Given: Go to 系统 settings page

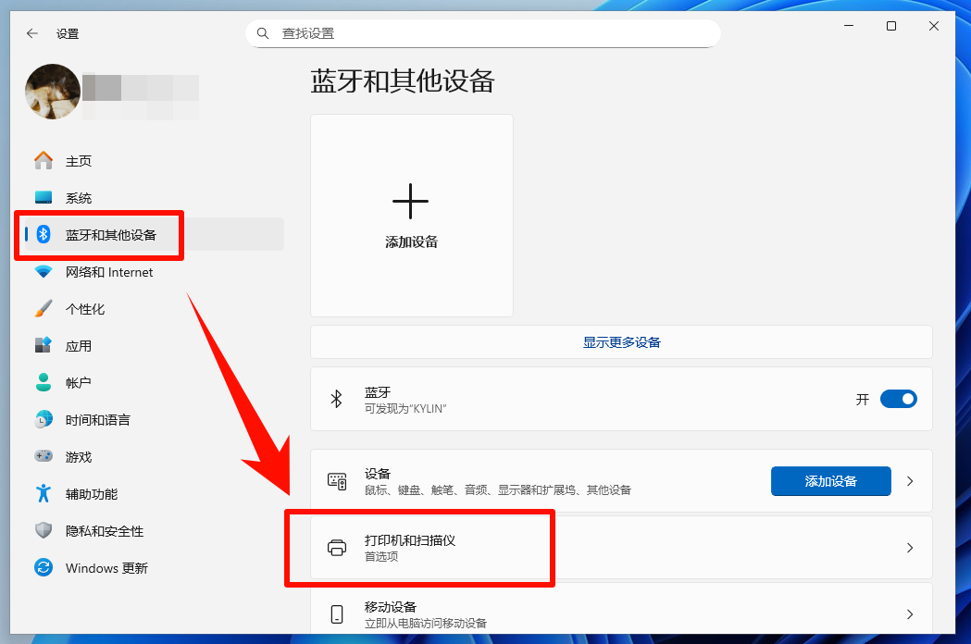Looking at the screenshot, I should coord(154,197).
